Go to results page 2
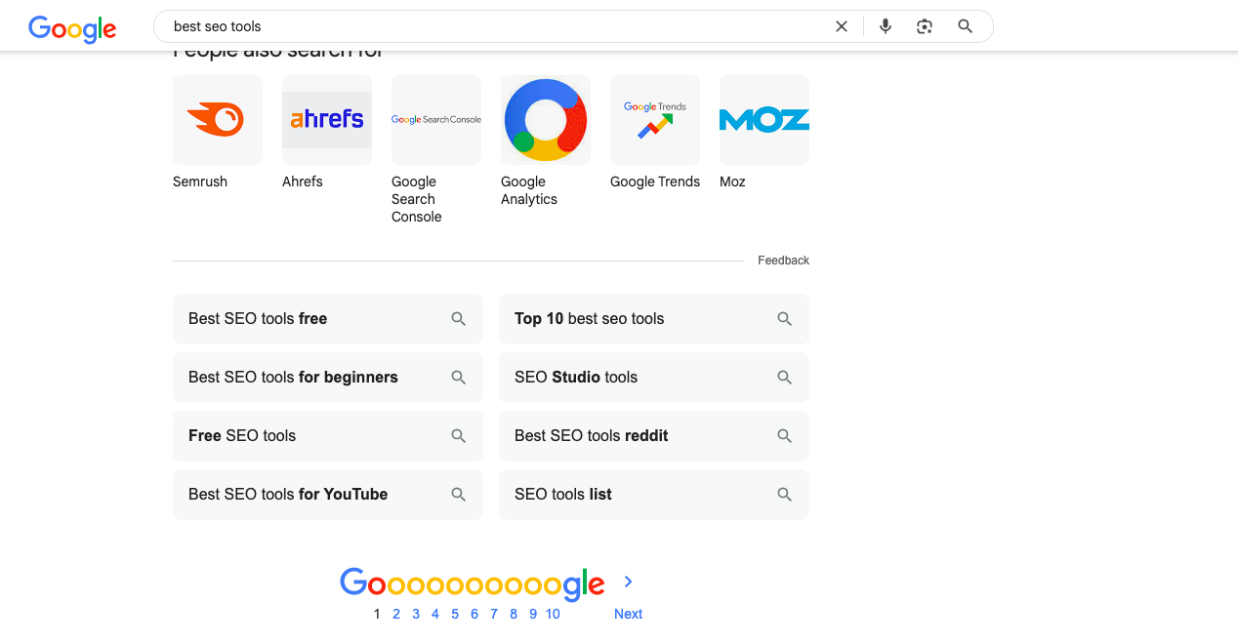 tap(396, 614)
